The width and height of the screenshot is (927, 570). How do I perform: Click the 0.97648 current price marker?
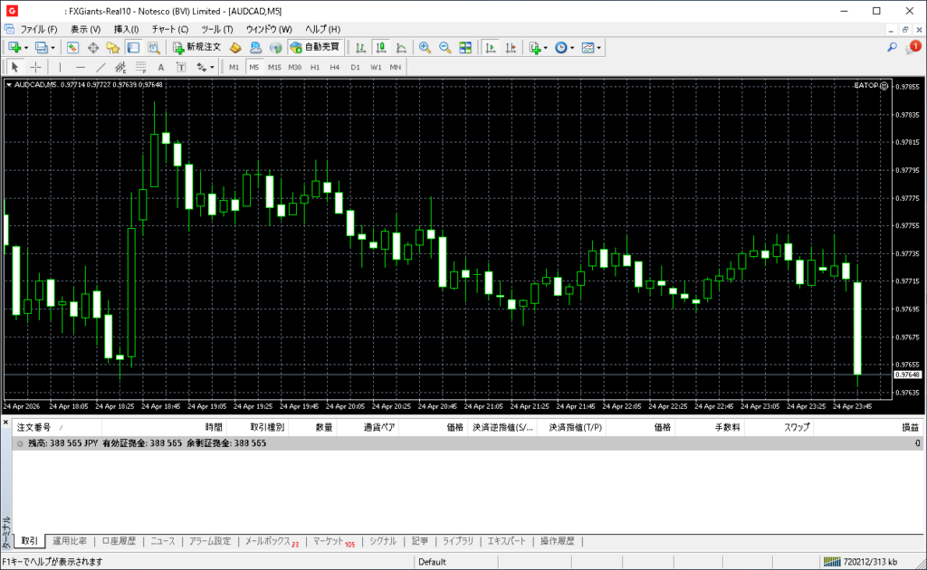point(906,375)
